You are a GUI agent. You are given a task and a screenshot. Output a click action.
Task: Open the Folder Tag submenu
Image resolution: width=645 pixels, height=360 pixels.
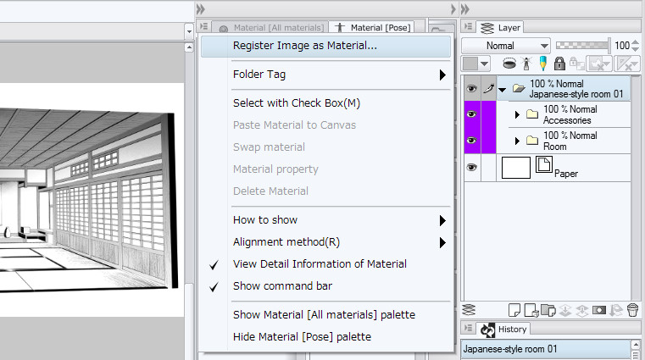(x=325, y=75)
